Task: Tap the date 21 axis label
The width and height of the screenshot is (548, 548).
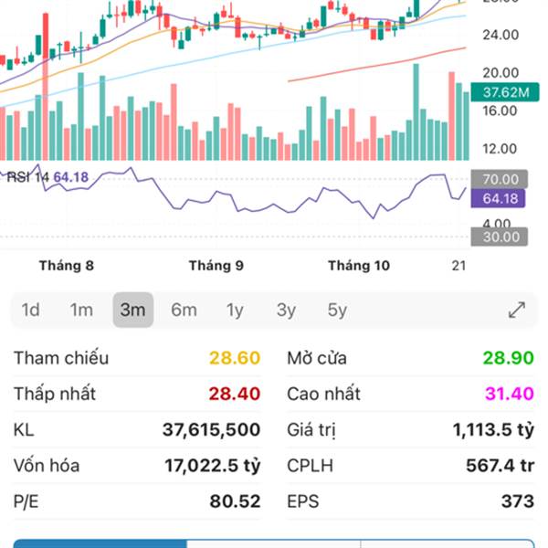Action: [458, 266]
